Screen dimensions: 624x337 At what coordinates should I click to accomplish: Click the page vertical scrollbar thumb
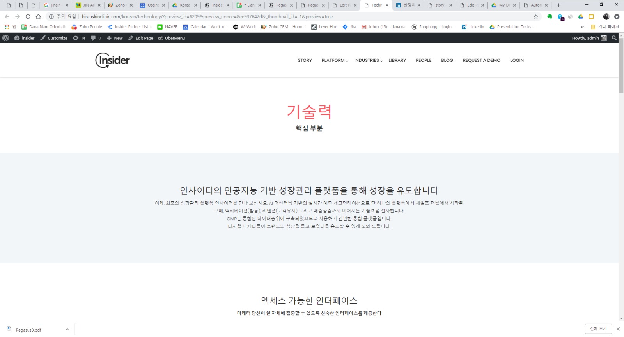pyautogui.click(x=621, y=70)
